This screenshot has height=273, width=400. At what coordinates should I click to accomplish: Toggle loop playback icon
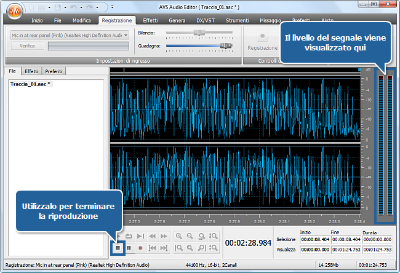[129, 236]
